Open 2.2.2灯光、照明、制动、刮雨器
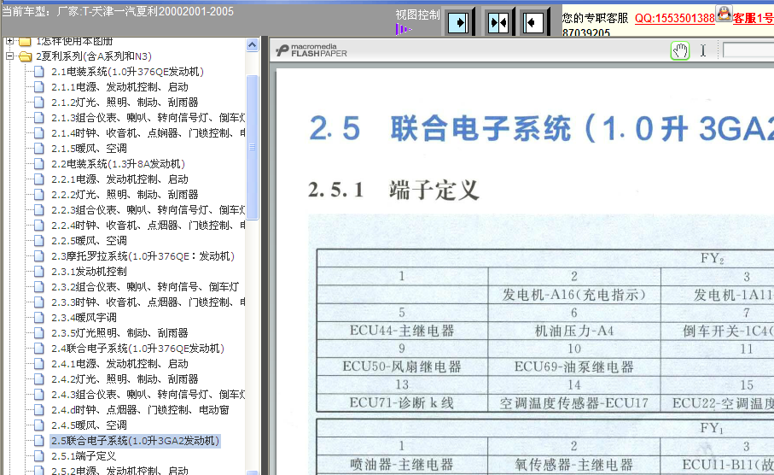Image resolution: width=774 pixels, height=475 pixels. point(125,194)
